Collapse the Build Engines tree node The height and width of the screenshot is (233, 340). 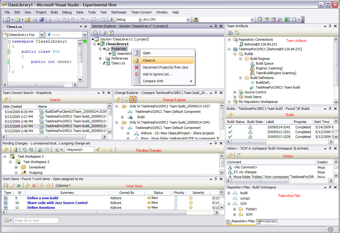pyautogui.click(x=240, y=59)
